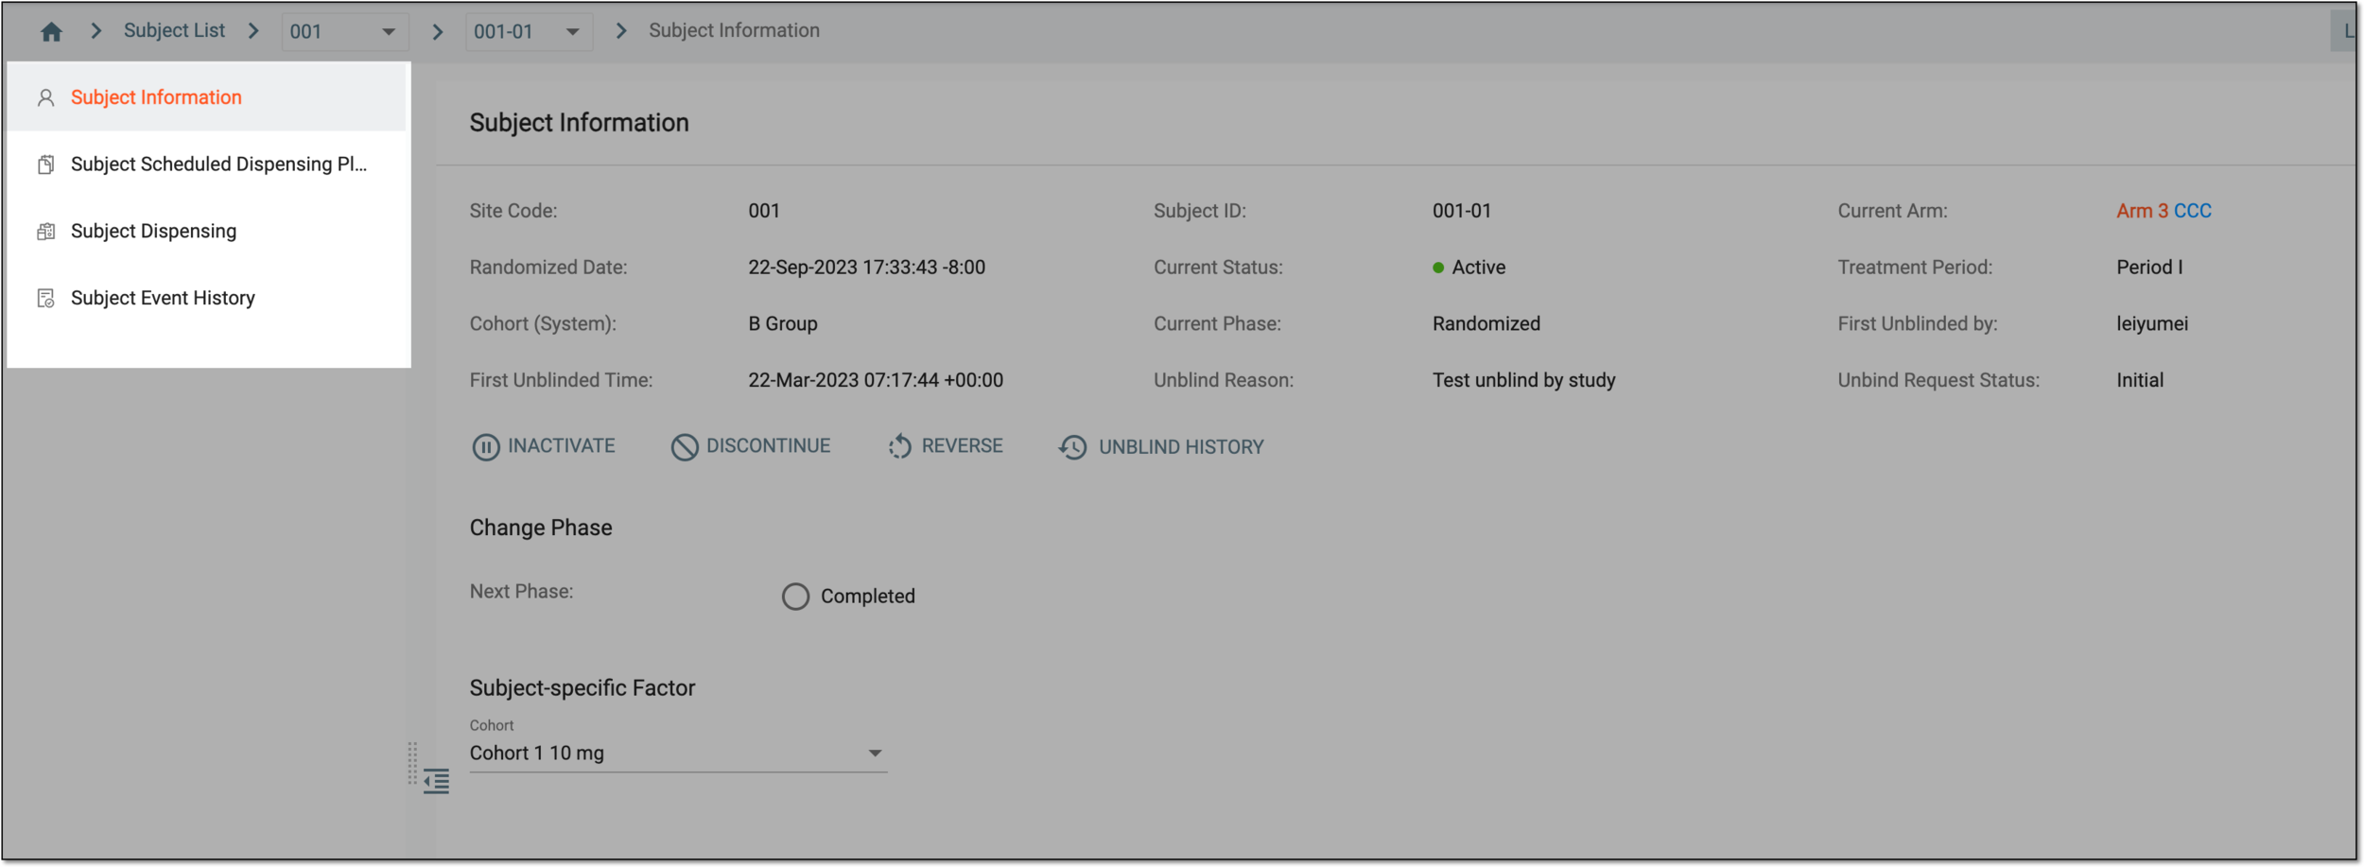2364x867 pixels.
Task: Click the B Group cohort value
Action: tap(783, 324)
